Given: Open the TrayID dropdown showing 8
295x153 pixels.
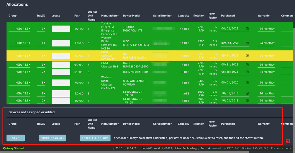Looking at the screenshot, I should coord(41,83).
